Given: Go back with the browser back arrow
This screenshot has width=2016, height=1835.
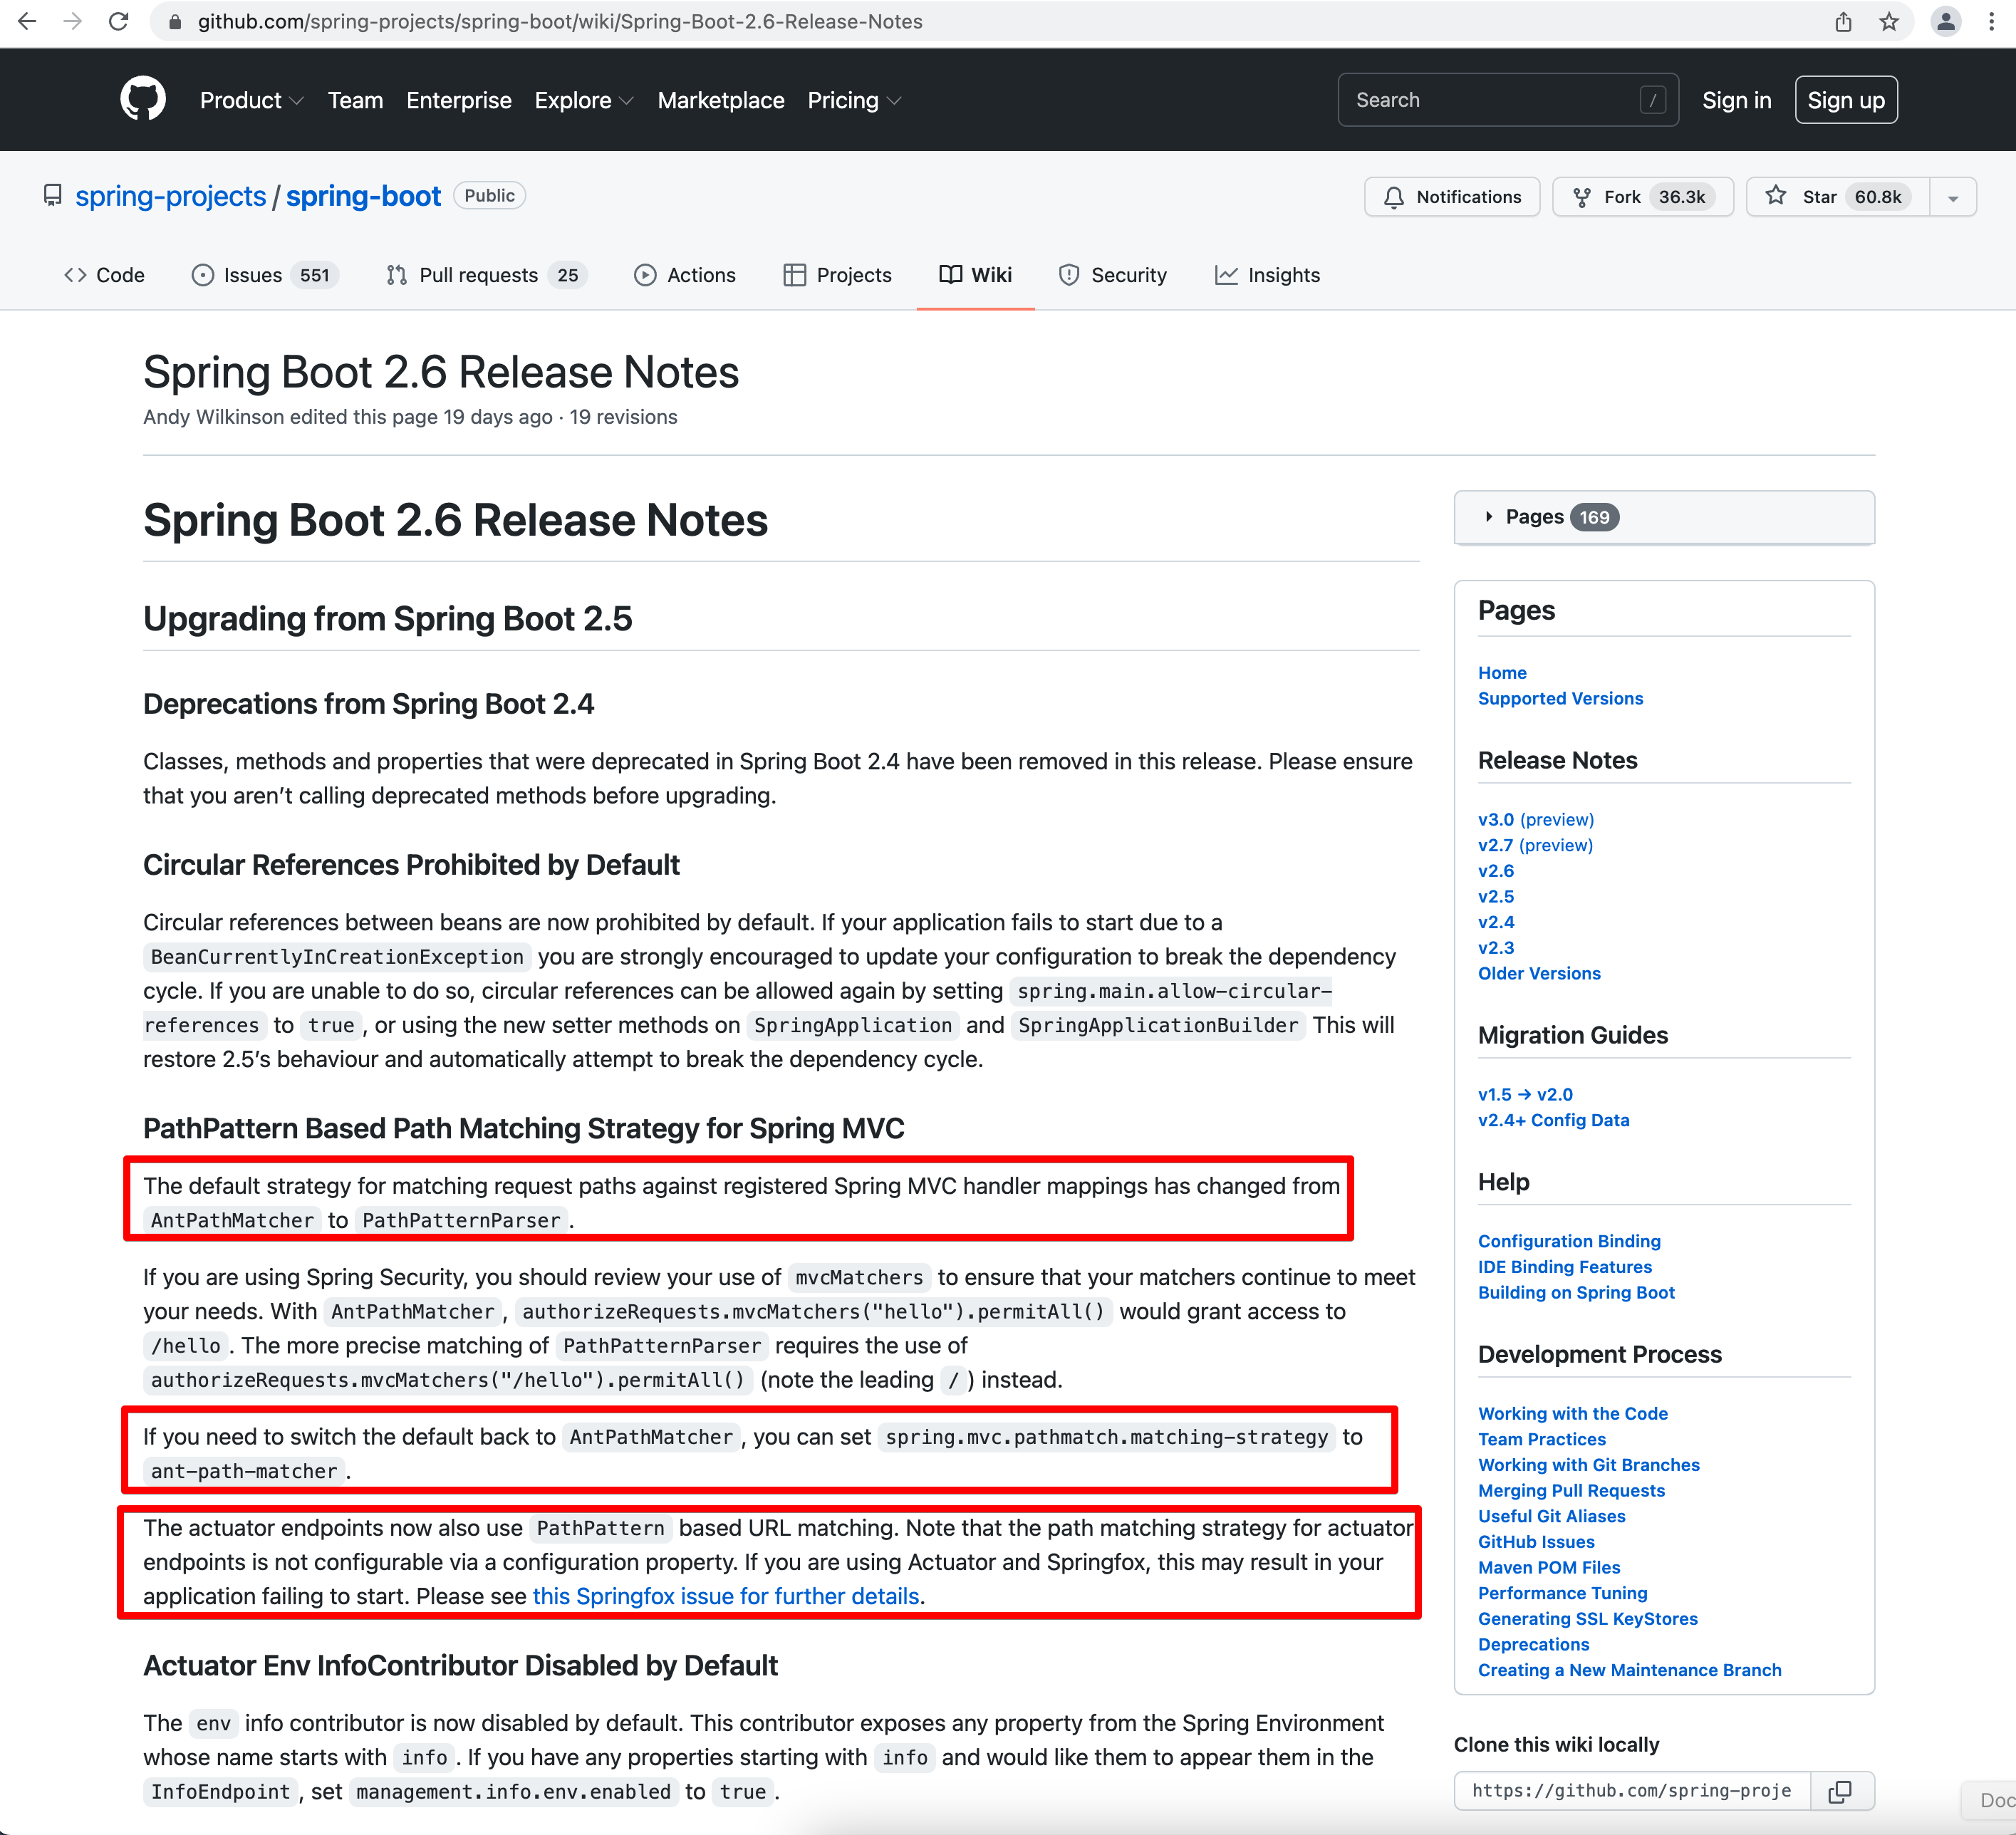Looking at the screenshot, I should 27,21.
